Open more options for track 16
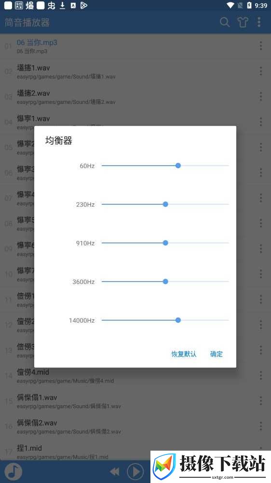The width and height of the screenshot is (271, 483). point(261,426)
